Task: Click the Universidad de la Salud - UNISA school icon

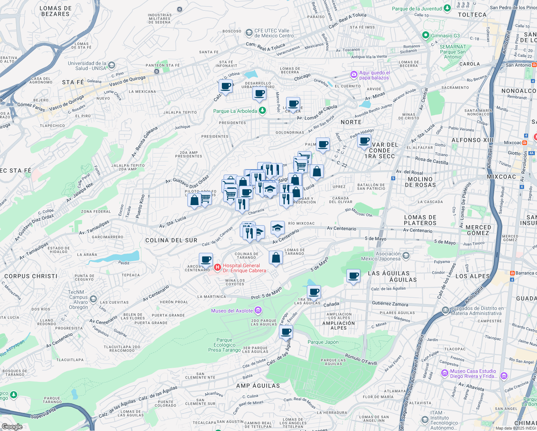Action: [x=111, y=65]
